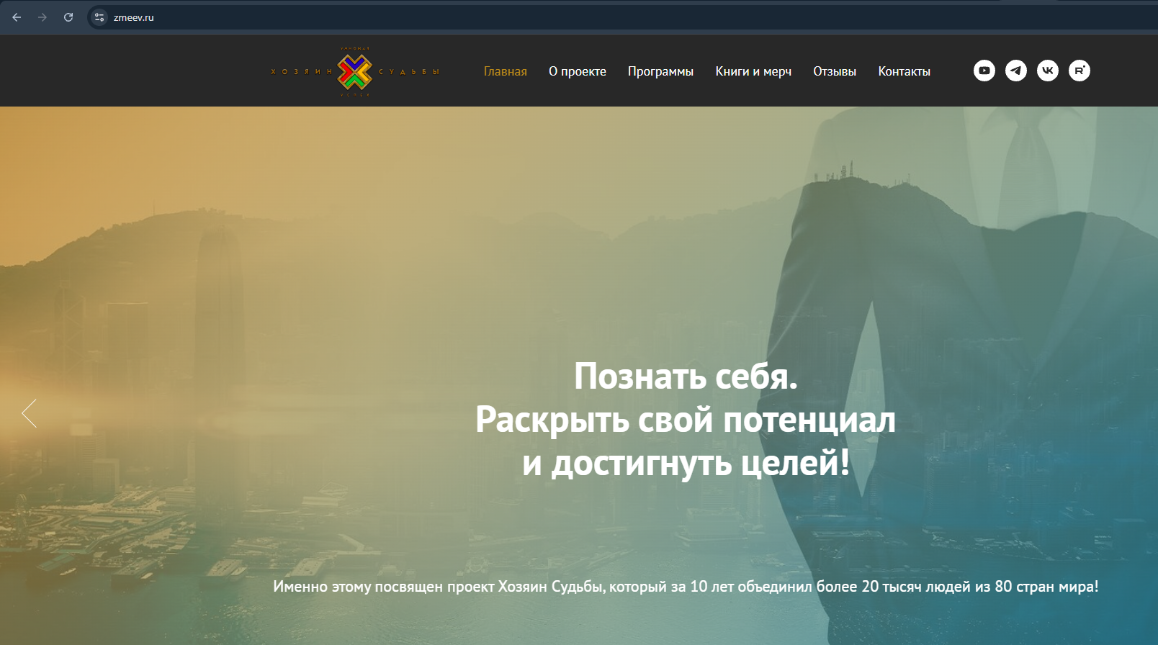Click the headline "Познать себя."
1158x645 pixels.
point(686,376)
